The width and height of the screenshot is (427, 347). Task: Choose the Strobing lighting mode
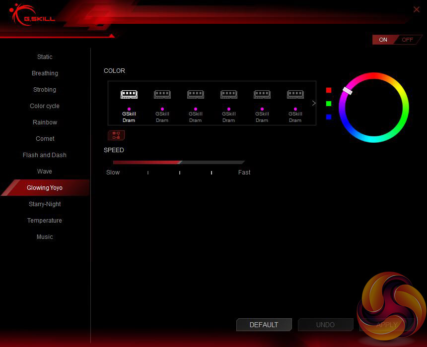45,89
